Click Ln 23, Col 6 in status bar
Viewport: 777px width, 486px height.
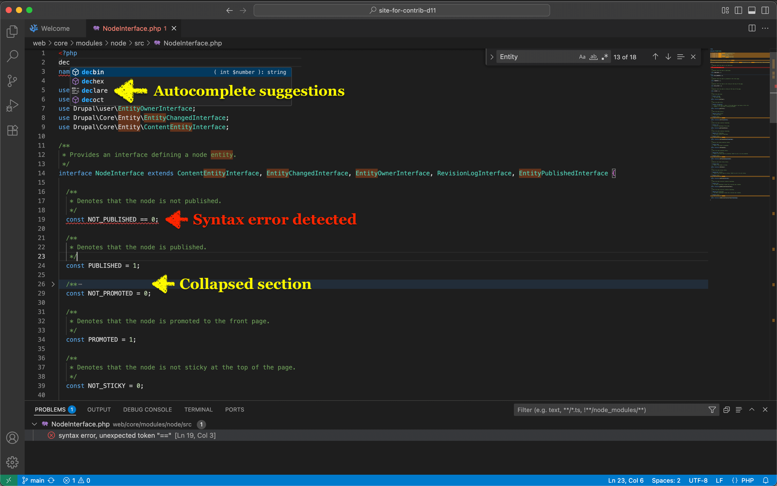coord(625,480)
